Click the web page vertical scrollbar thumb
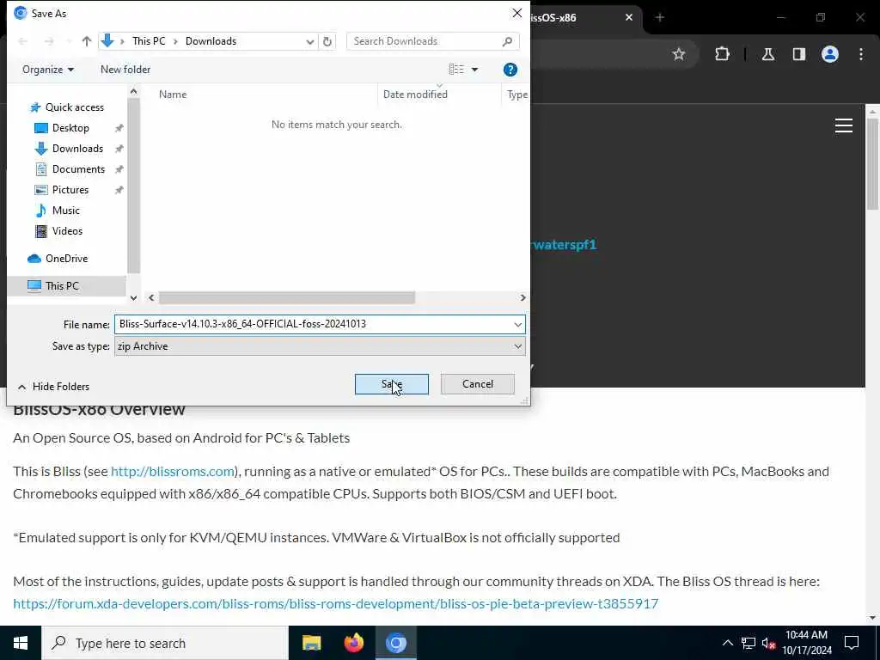 (x=873, y=162)
